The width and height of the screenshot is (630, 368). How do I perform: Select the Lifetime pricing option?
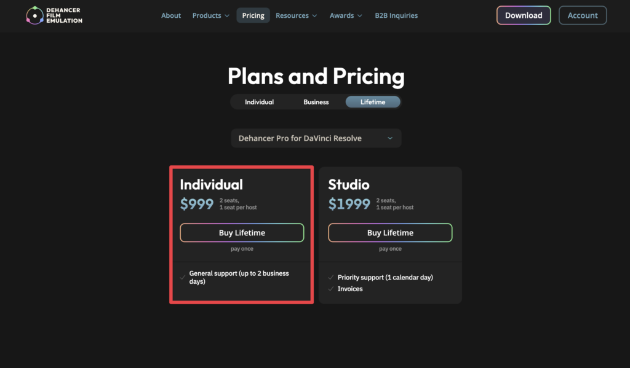pyautogui.click(x=373, y=102)
